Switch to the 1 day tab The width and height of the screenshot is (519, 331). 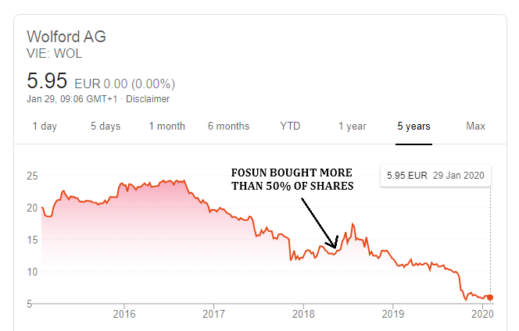(44, 126)
